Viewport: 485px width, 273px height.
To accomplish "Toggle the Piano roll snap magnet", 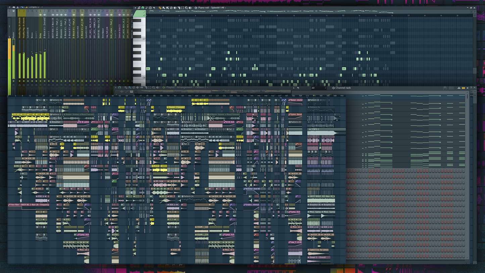I will pyautogui.click(x=143, y=8).
